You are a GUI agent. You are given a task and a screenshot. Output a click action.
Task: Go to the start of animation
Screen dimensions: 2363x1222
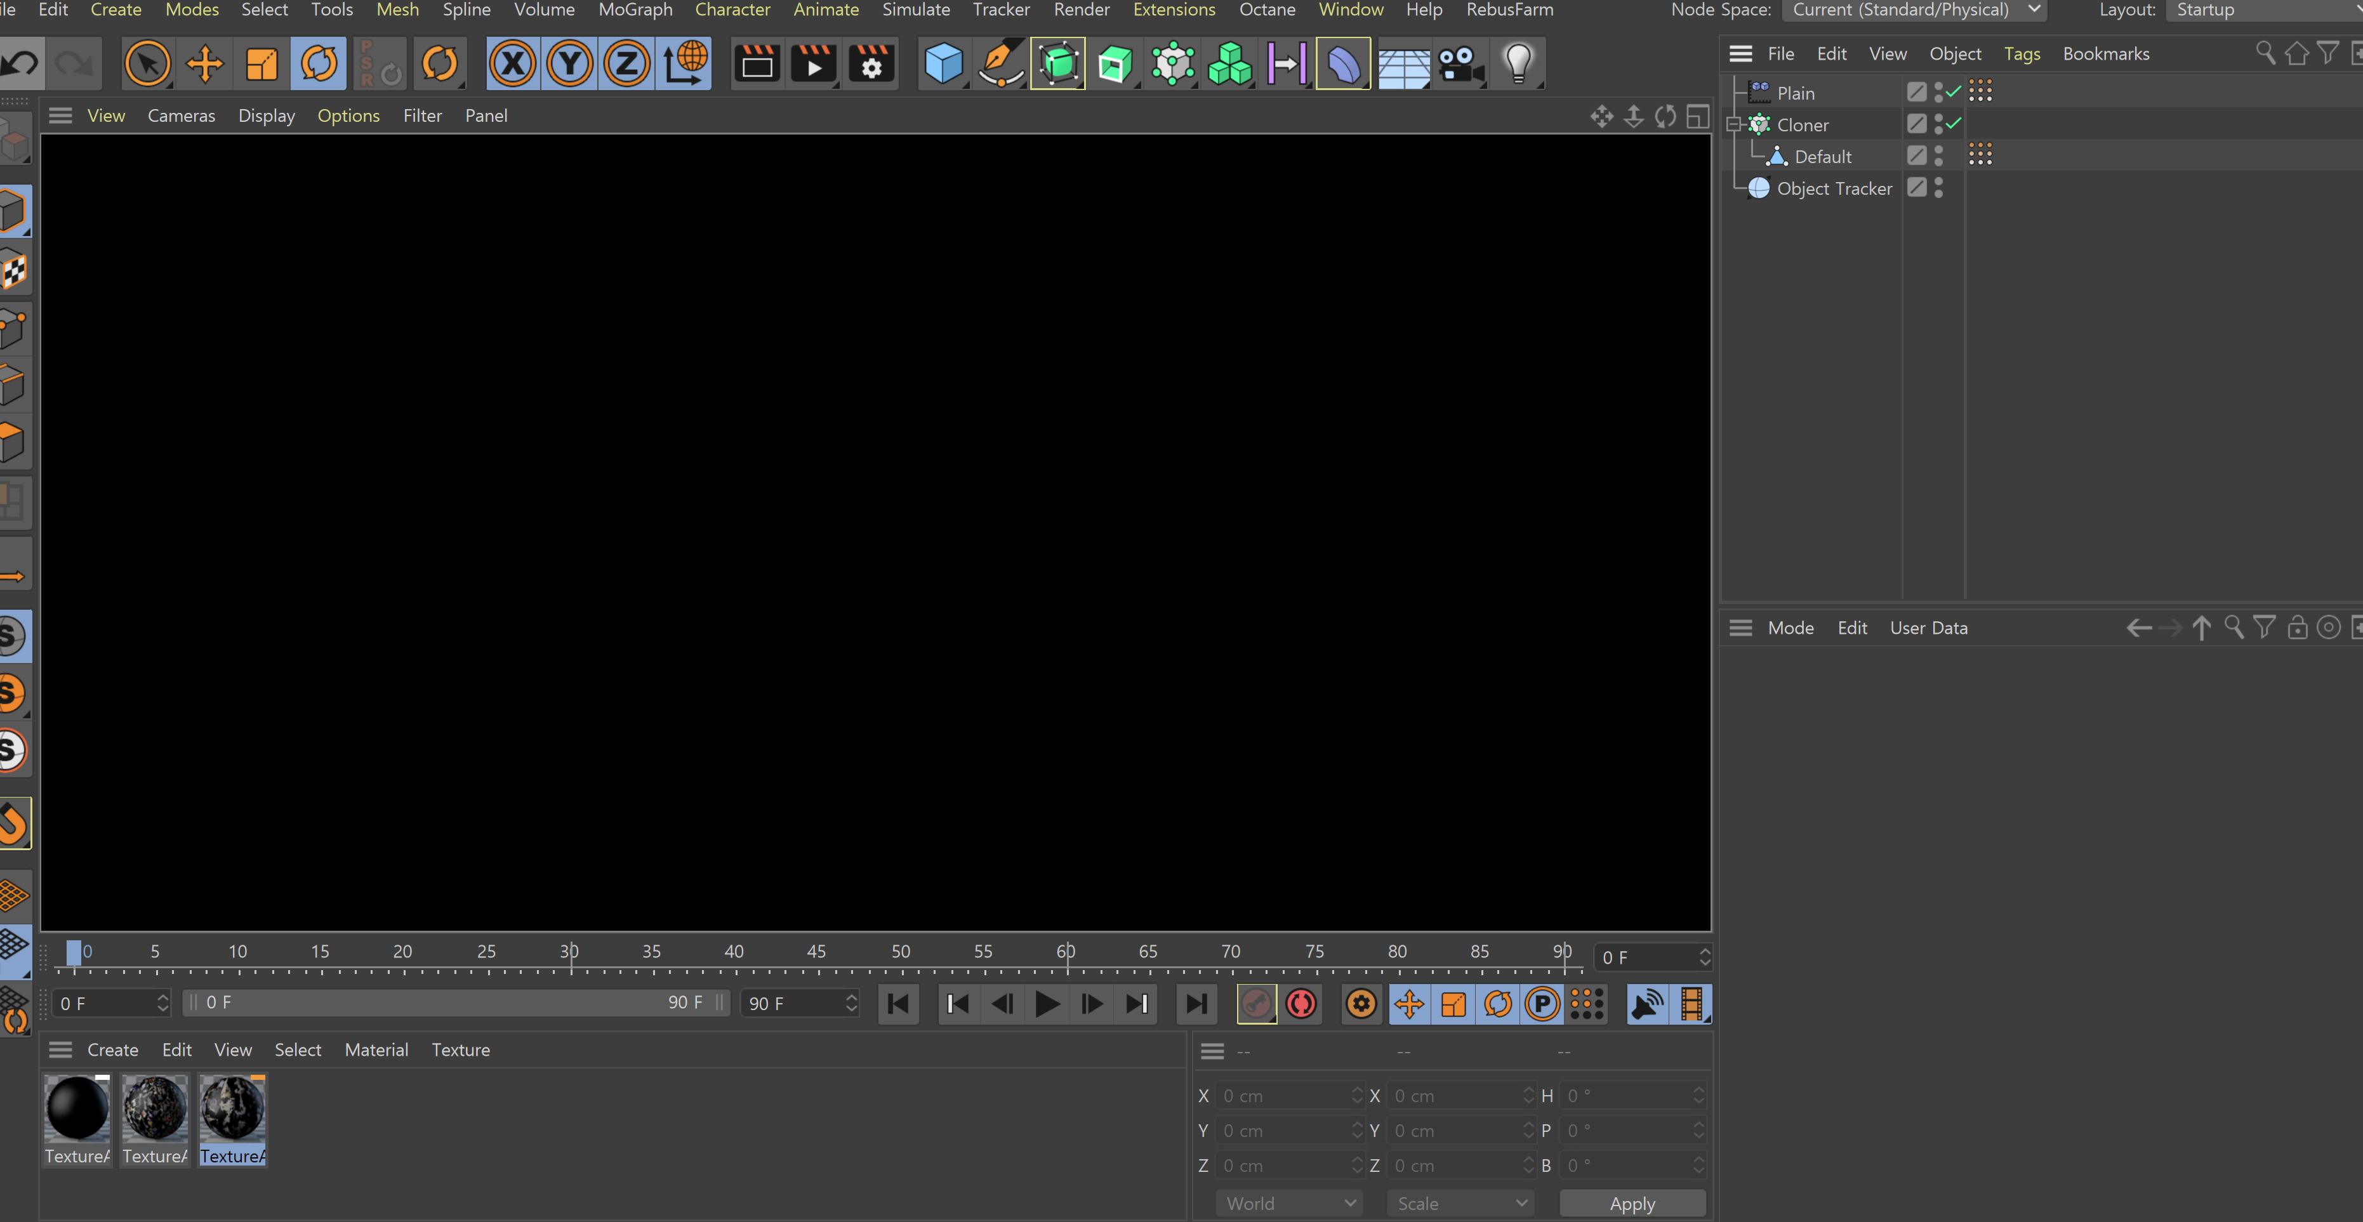pyautogui.click(x=898, y=1004)
